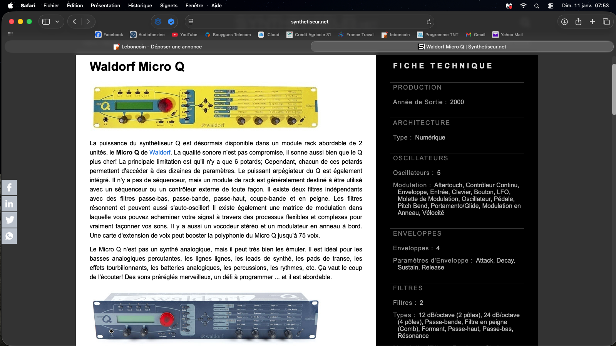Open the Édition menu

click(75, 5)
